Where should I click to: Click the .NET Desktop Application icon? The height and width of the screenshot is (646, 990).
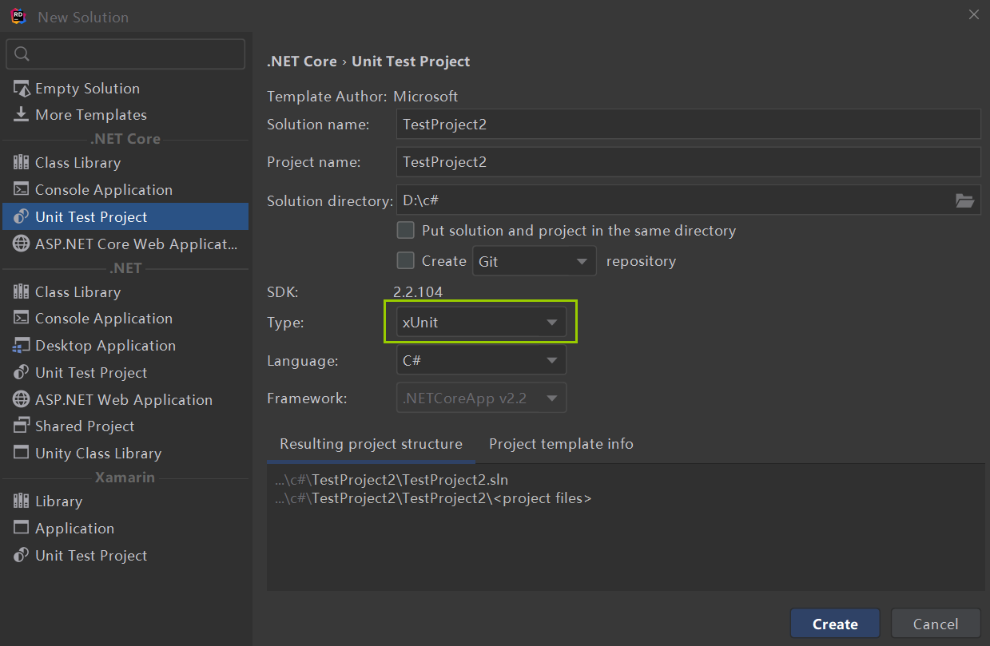click(x=22, y=346)
